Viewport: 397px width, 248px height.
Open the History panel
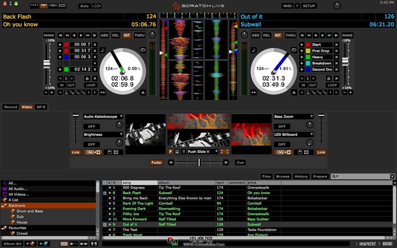coord(301,176)
